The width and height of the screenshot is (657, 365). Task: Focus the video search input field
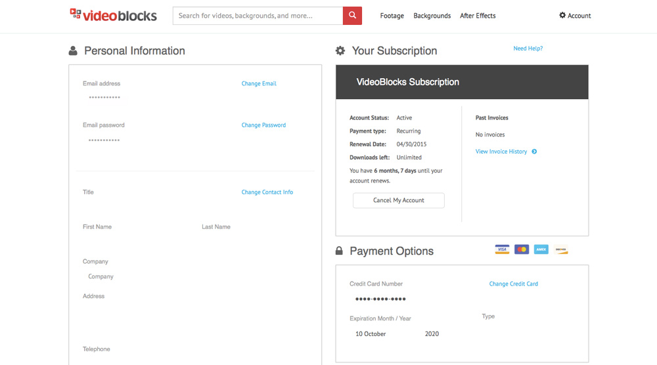point(258,16)
